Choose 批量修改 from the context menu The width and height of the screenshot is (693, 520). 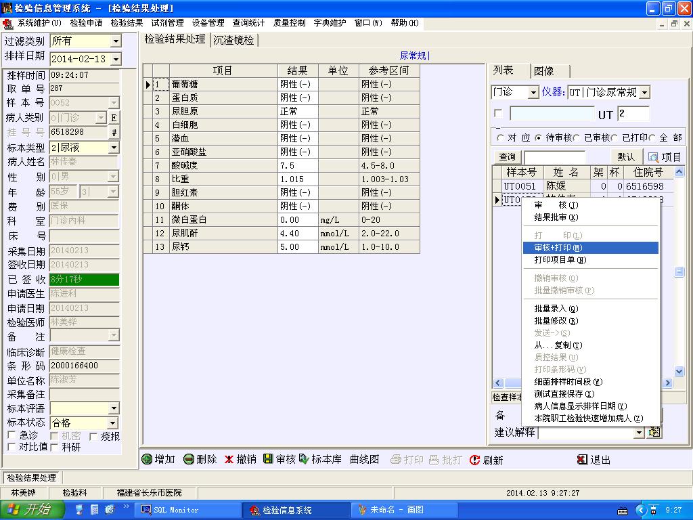[590, 321]
